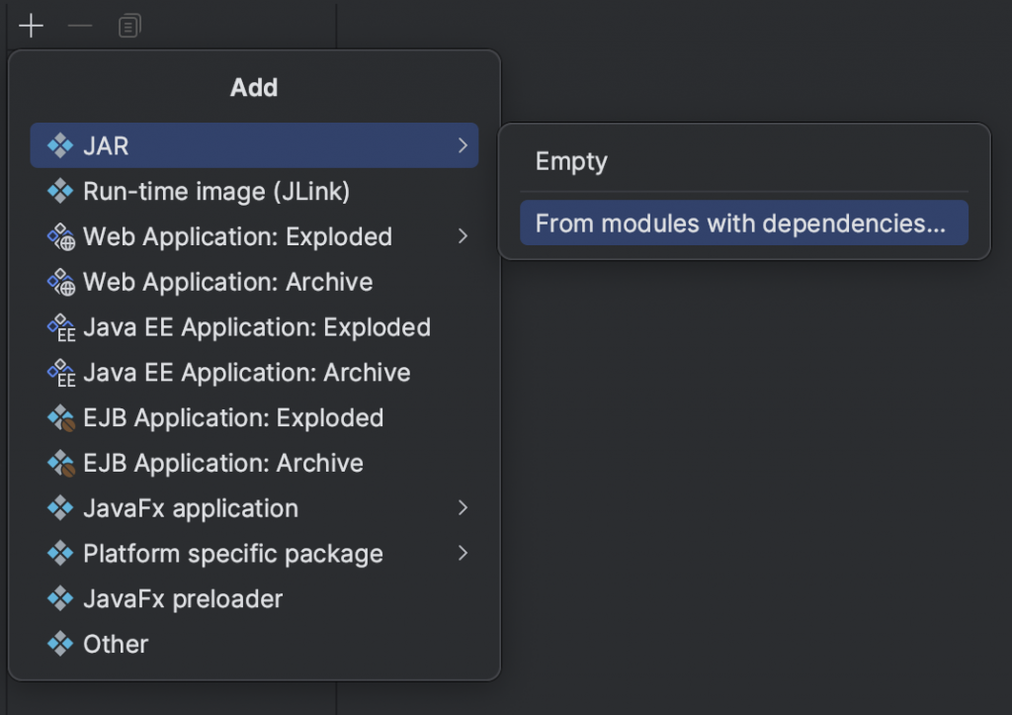The height and width of the screenshot is (715, 1012).
Task: Click the Run-time image (JLink) icon
Action: 60,191
